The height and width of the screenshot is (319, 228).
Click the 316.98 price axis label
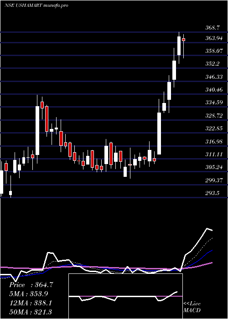[213, 141]
